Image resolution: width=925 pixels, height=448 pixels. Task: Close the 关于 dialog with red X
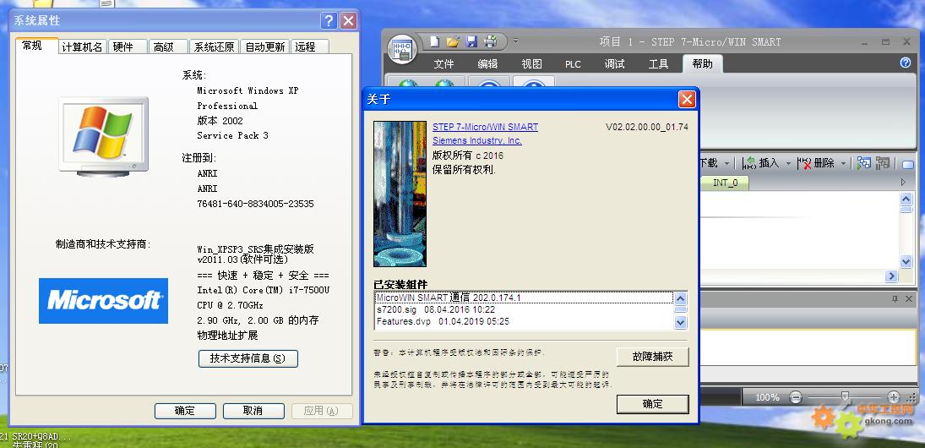[x=687, y=99]
